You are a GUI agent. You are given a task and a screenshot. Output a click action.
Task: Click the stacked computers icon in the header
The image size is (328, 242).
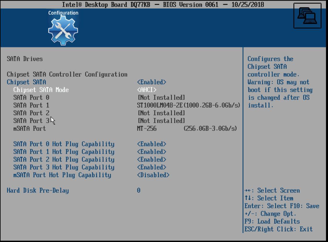click(307, 16)
